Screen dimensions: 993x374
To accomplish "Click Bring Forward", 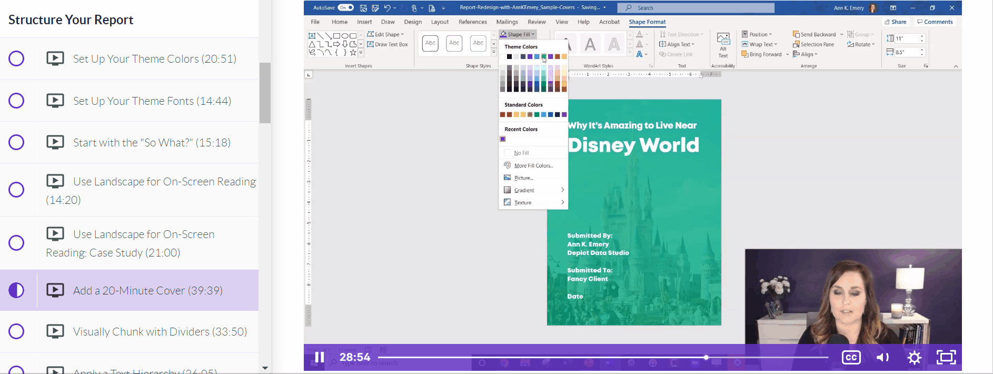I will click(761, 54).
